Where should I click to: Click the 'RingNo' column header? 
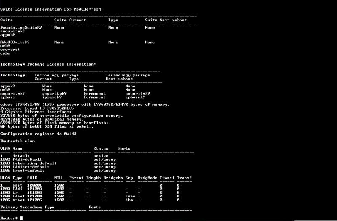[94, 178]
